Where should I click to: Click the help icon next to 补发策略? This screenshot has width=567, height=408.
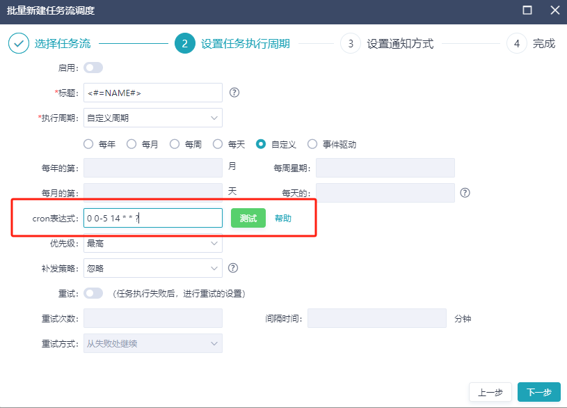pyautogui.click(x=234, y=268)
